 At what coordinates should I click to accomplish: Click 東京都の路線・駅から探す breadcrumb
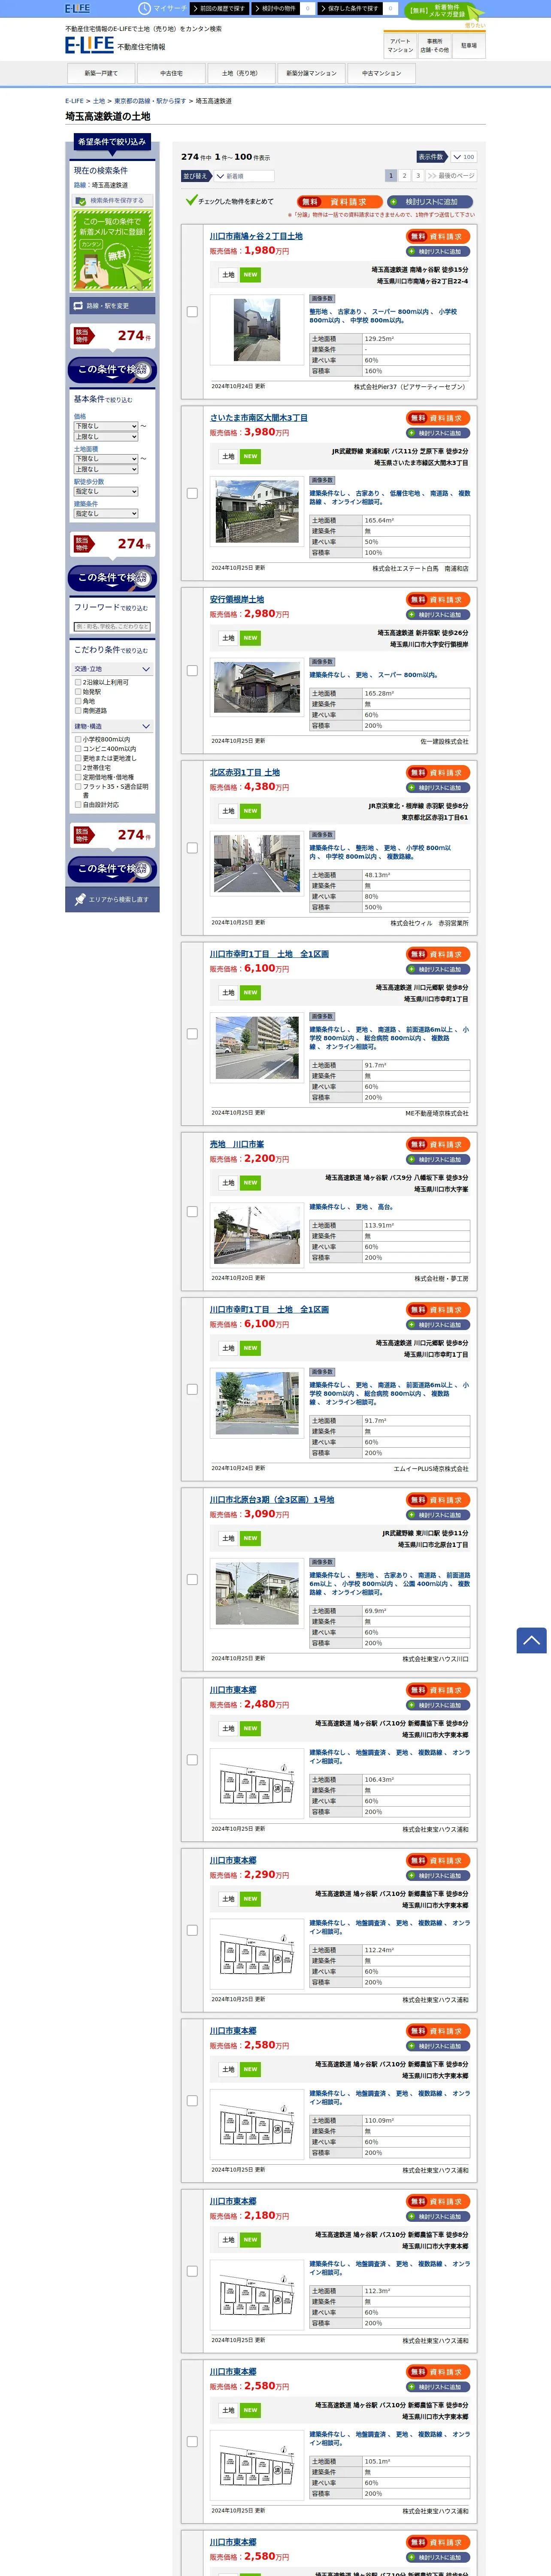point(150,101)
